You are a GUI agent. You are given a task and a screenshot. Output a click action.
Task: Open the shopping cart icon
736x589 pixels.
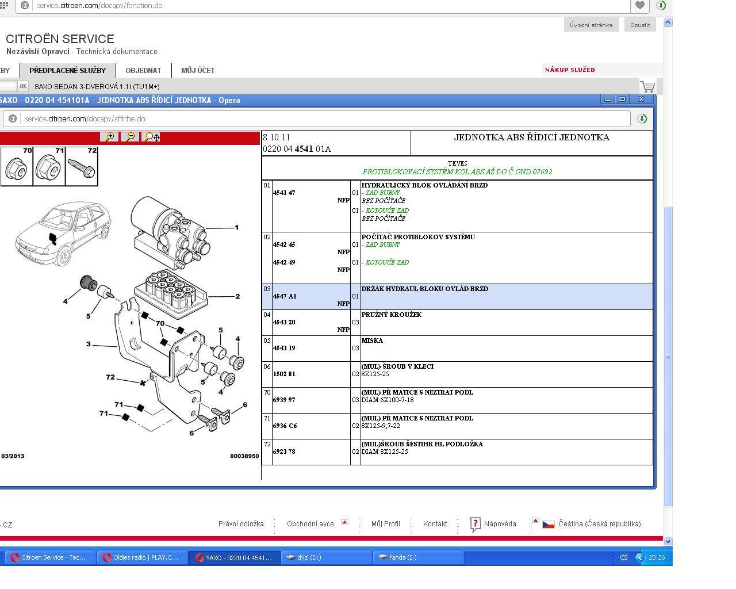[647, 87]
